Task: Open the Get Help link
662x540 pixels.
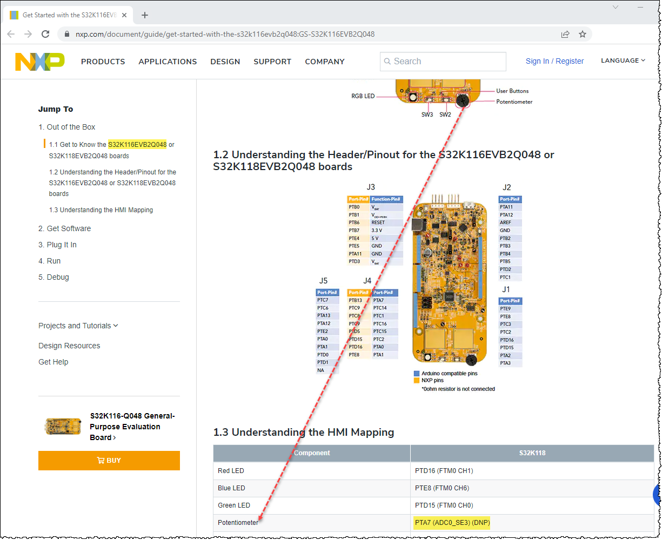Action: (x=53, y=362)
